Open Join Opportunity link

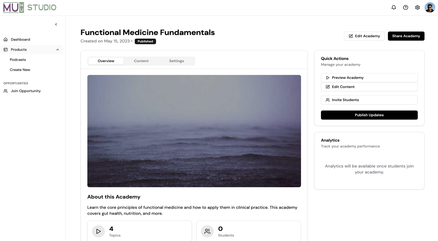click(x=26, y=91)
